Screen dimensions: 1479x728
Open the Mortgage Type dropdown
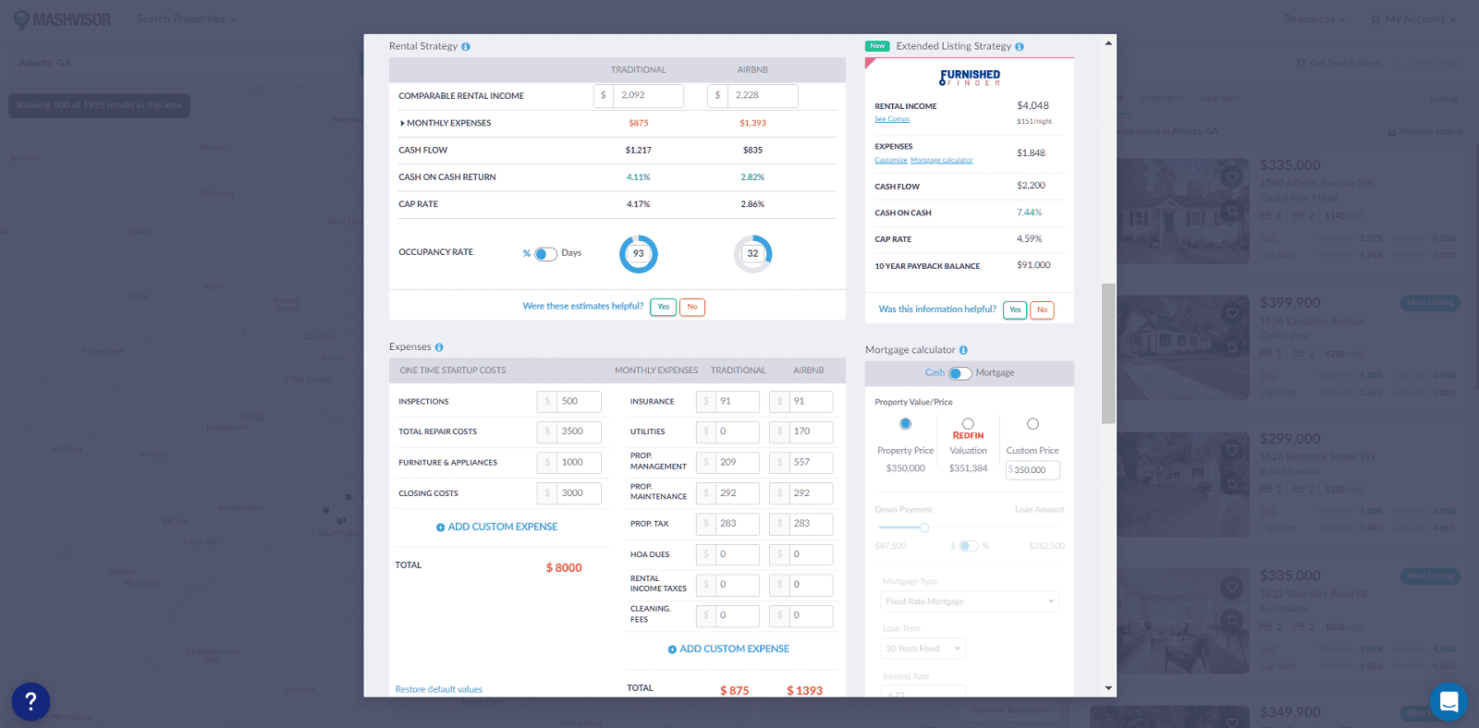point(970,601)
